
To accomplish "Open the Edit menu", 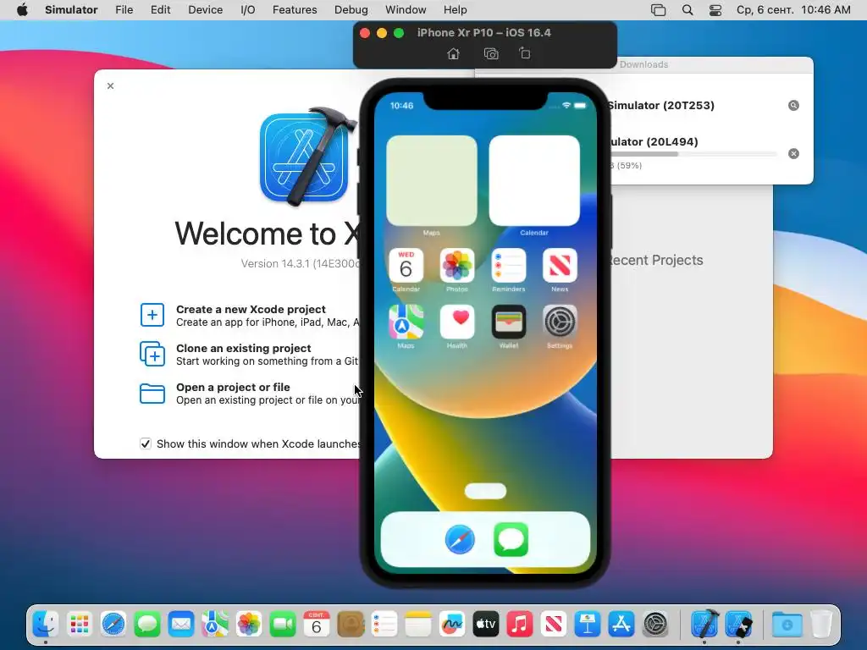I will pos(160,10).
